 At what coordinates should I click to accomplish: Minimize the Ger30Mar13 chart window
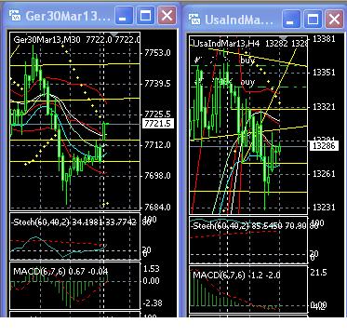pyautogui.click(x=124, y=16)
